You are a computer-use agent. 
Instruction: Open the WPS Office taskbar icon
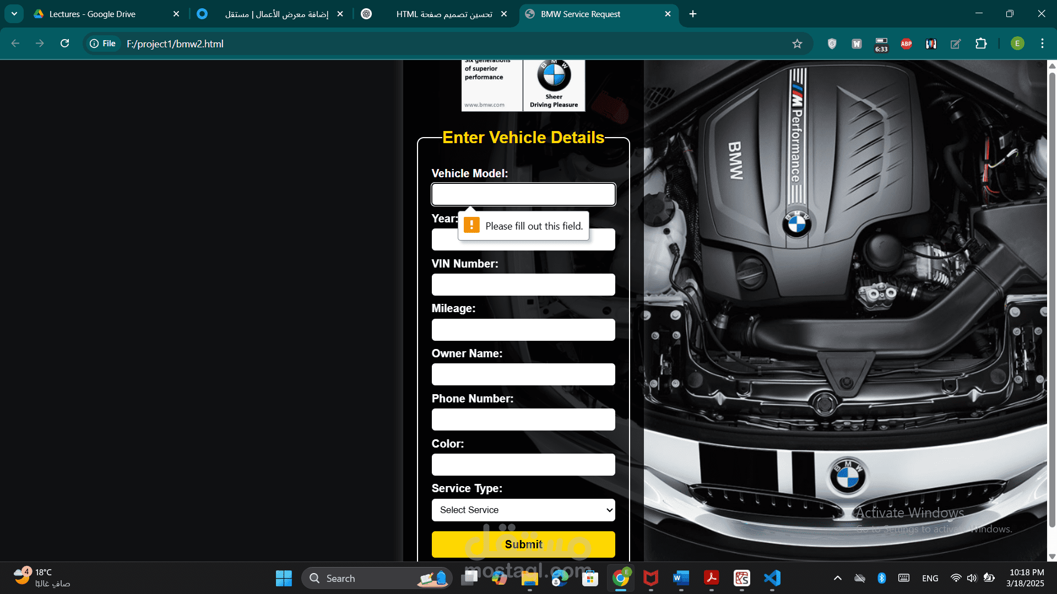pos(742,578)
